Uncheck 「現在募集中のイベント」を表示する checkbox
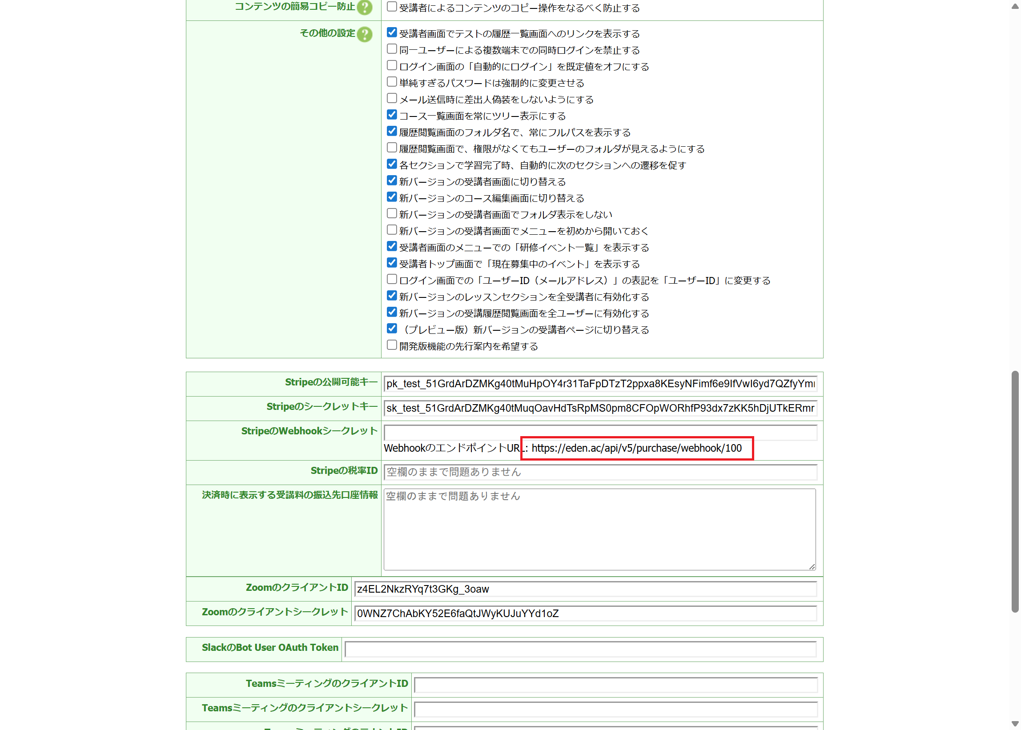This screenshot has height=730, width=1021. (392, 263)
